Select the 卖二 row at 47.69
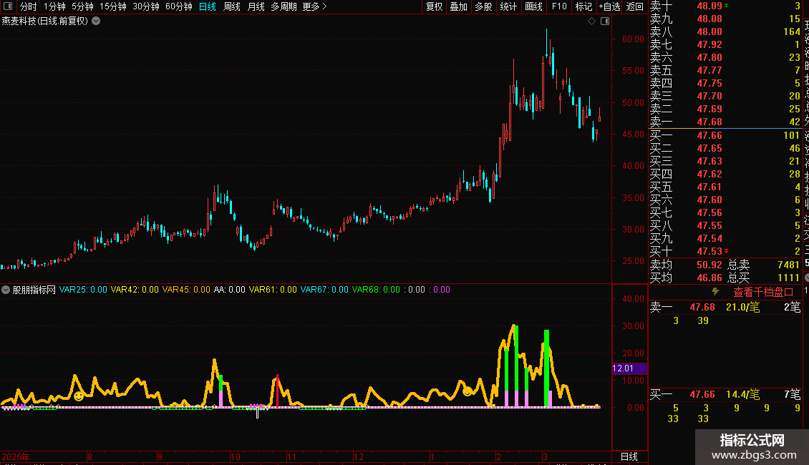The height and width of the screenshot is (465, 809). tap(725, 109)
